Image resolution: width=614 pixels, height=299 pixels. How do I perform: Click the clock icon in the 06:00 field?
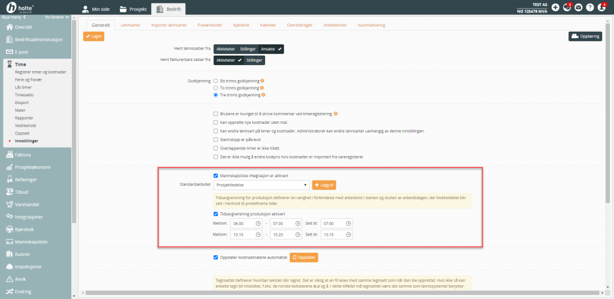258,223
